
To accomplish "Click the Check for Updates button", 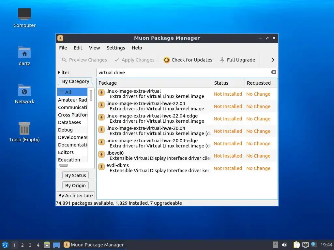I will click(188, 60).
